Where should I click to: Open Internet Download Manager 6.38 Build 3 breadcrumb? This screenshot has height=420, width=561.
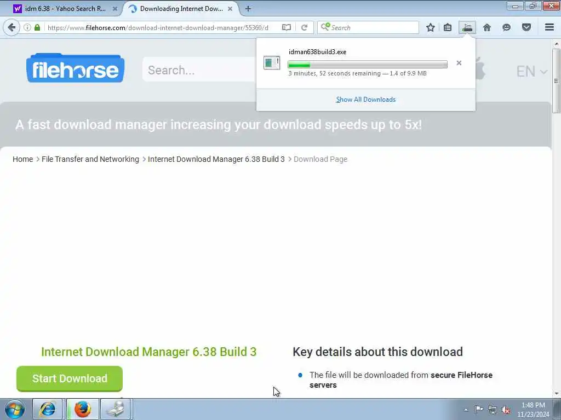pyautogui.click(x=216, y=159)
